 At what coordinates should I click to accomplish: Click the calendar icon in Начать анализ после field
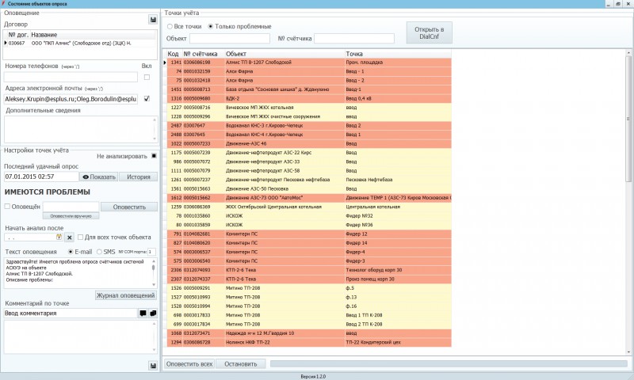point(59,237)
